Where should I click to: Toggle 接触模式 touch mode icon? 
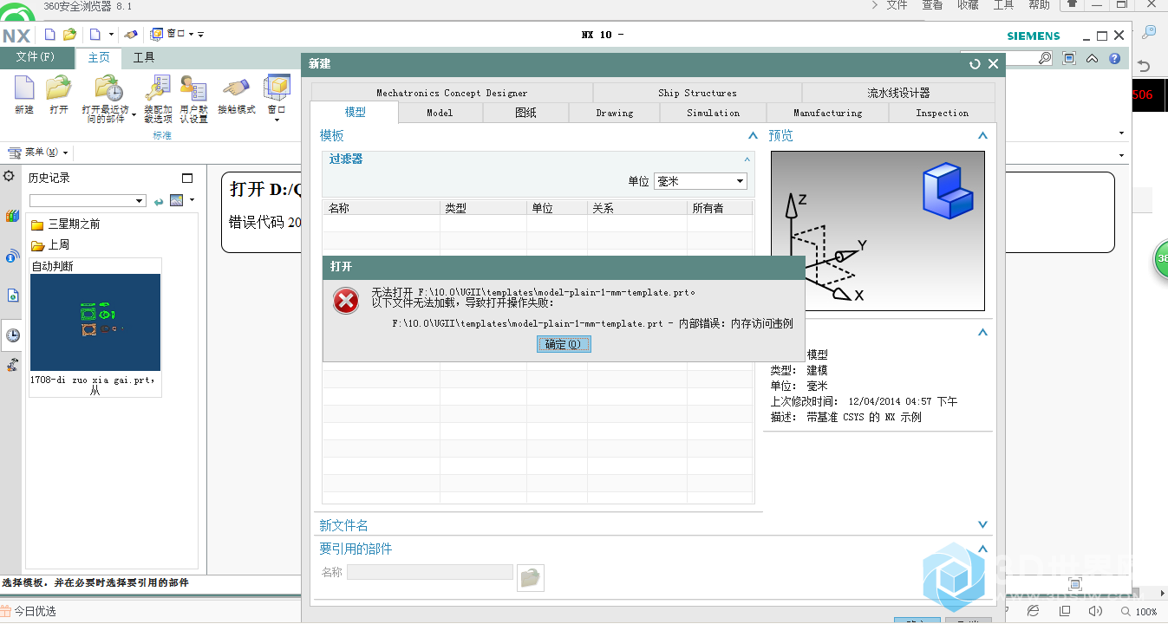(235, 88)
